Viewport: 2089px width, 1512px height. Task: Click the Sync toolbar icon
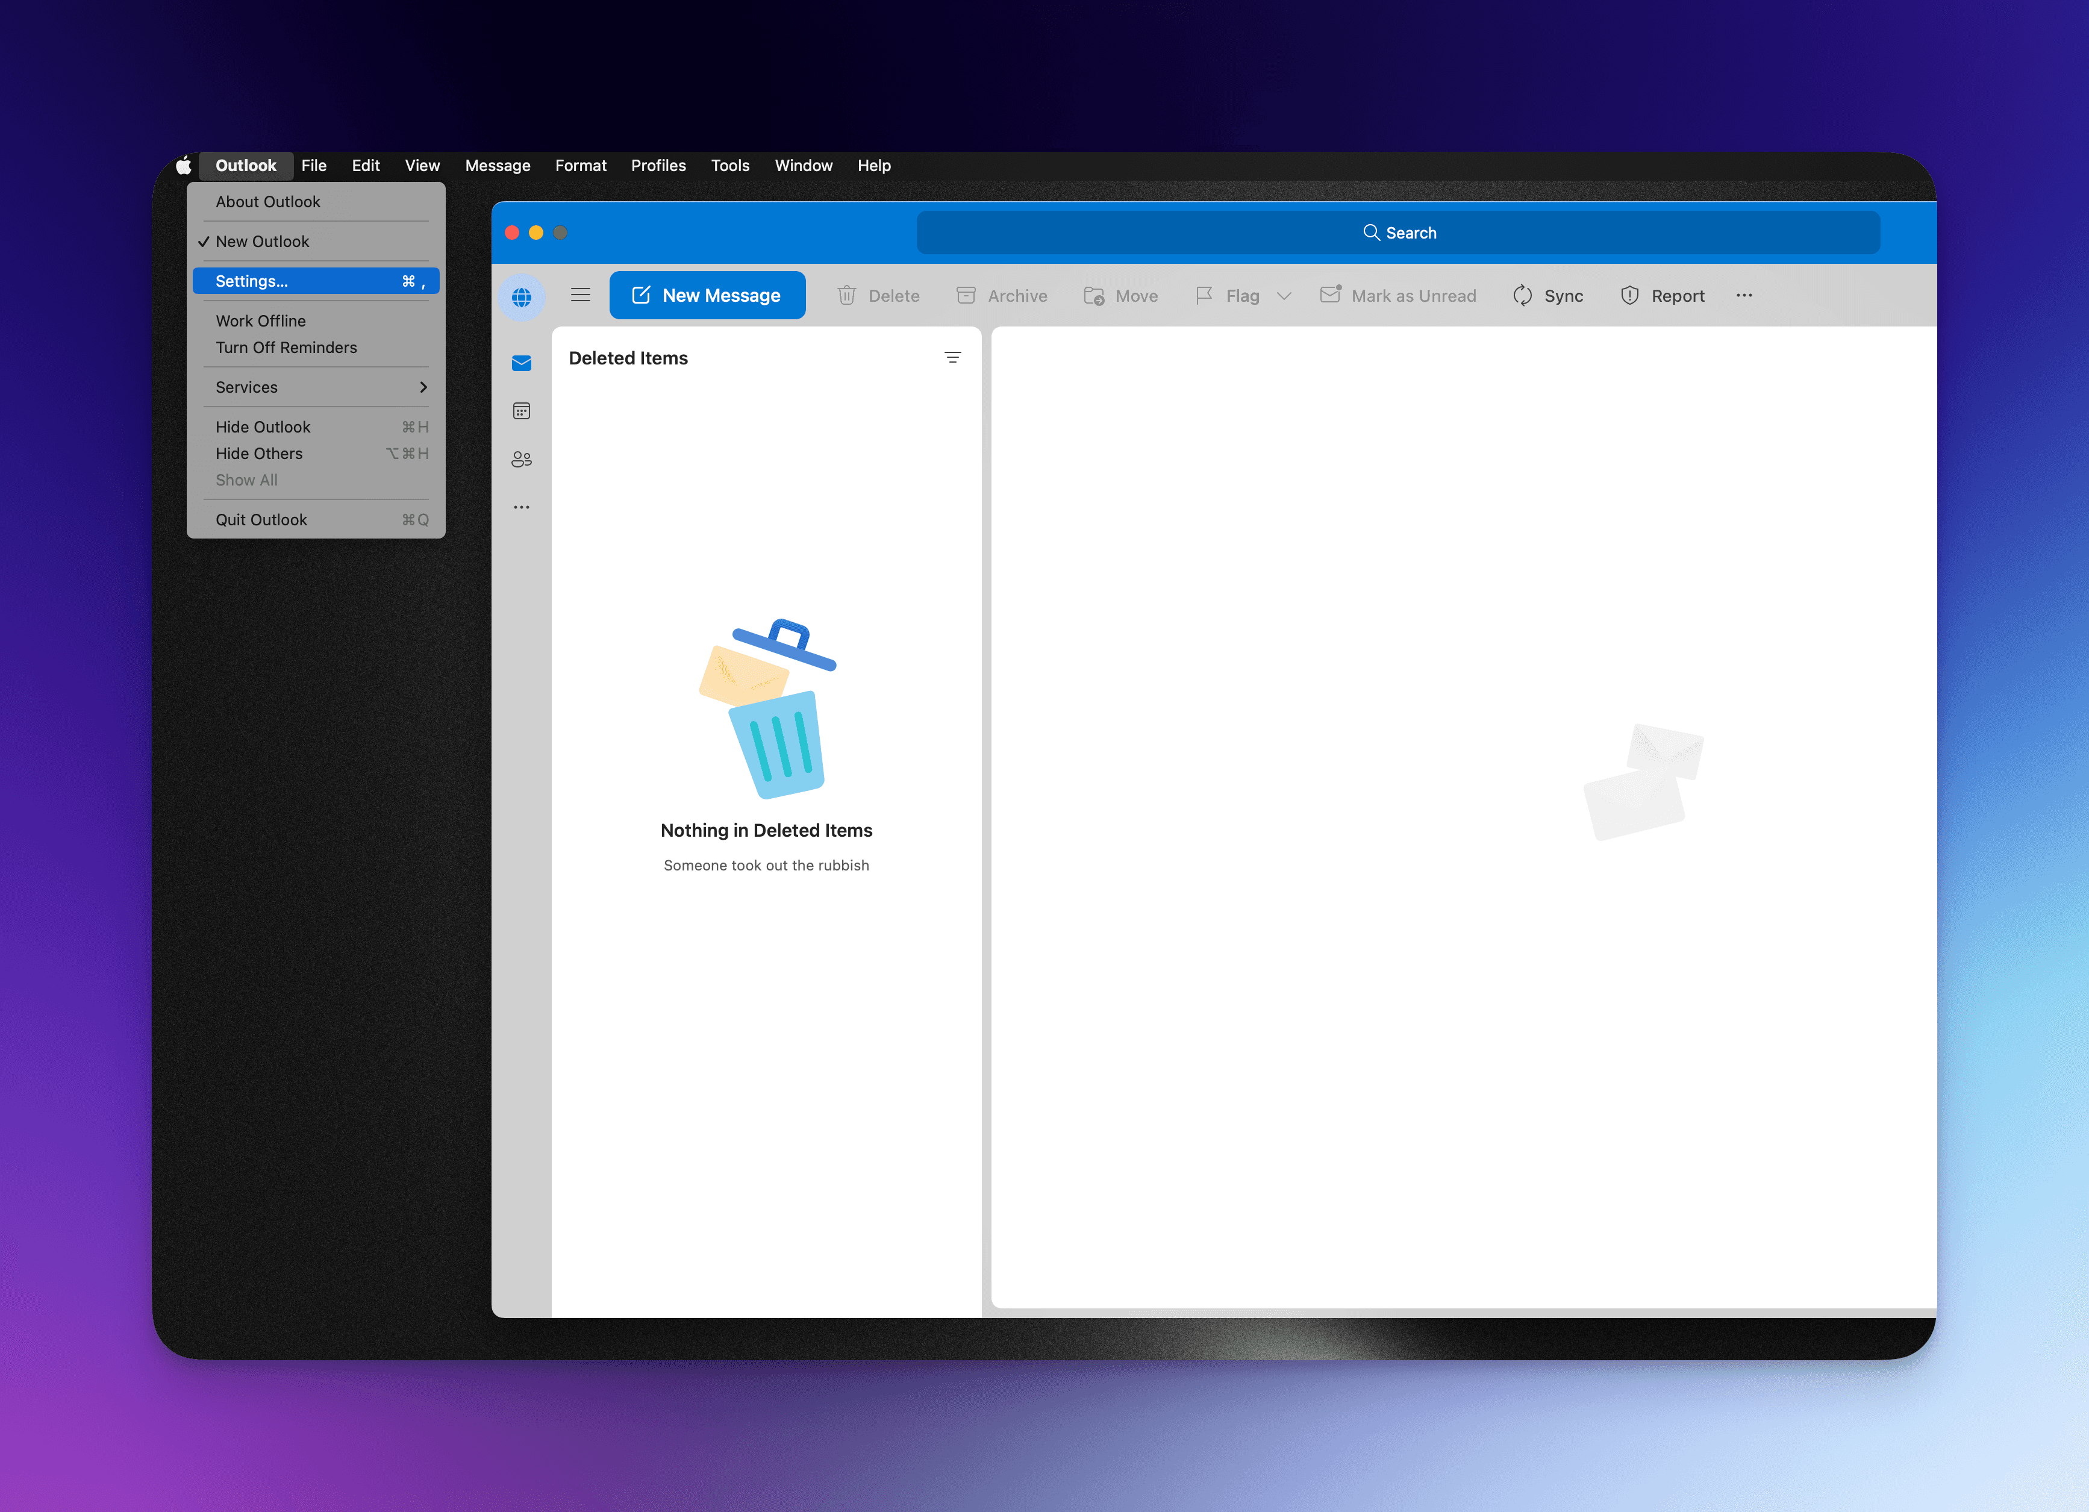pyautogui.click(x=1523, y=296)
